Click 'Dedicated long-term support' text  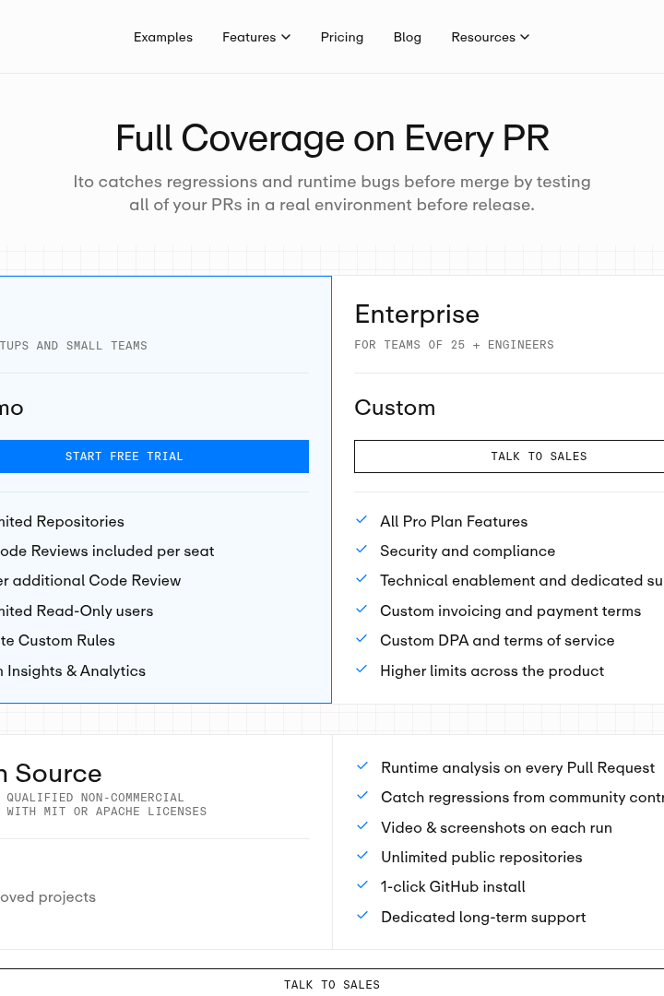click(x=483, y=918)
